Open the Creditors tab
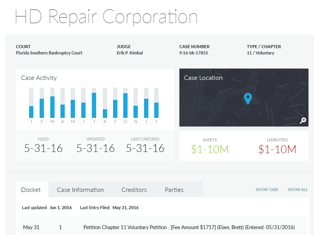314x235 pixels. coord(134,190)
